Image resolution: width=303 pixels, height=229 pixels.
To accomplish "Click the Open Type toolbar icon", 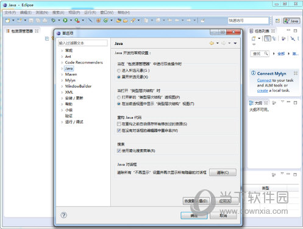I will coord(119,20).
